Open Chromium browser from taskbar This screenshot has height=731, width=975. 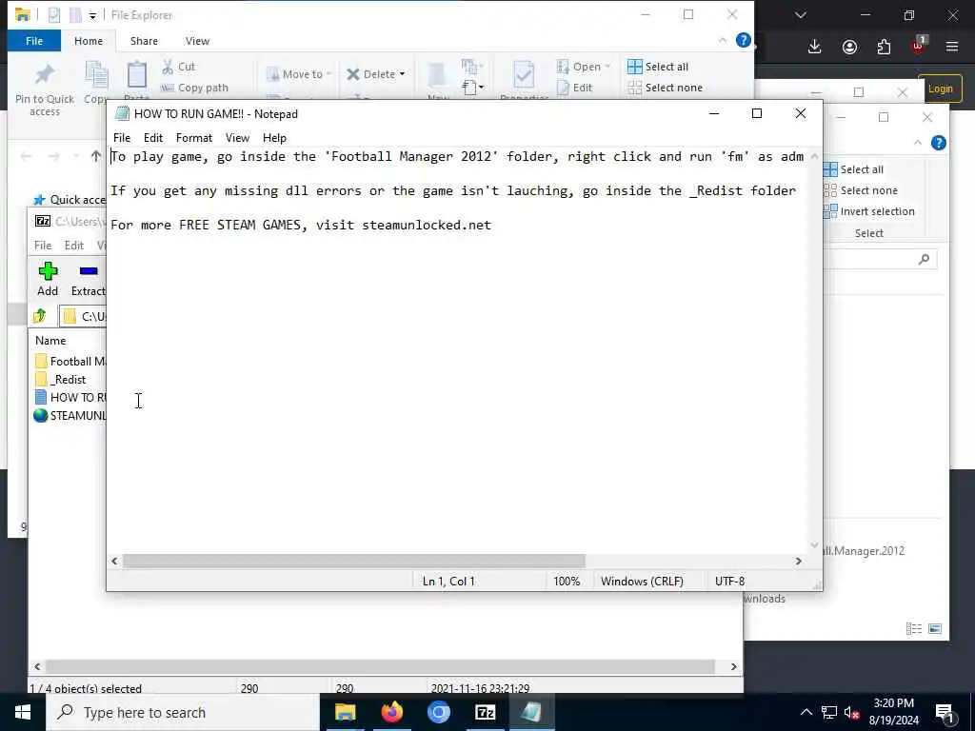pos(438,712)
